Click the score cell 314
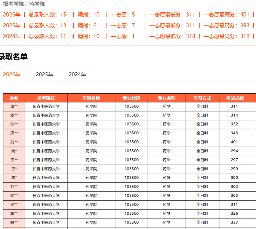Screen dimensions: 256x229 point(234,115)
